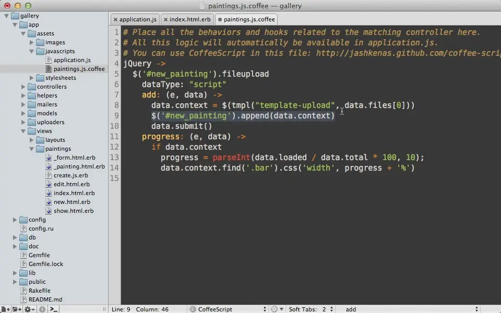Image resolution: width=501 pixels, height=313 pixels.
Task: Click the drawer resize handle icon
Action: [104, 309]
